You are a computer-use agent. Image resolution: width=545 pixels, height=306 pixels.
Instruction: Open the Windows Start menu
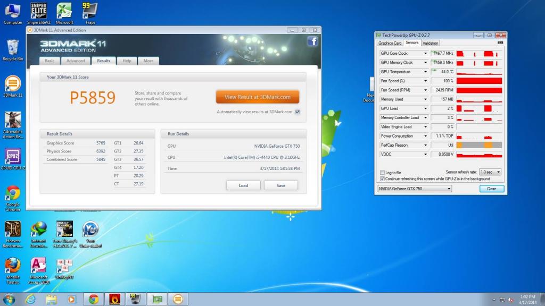(x=9, y=299)
